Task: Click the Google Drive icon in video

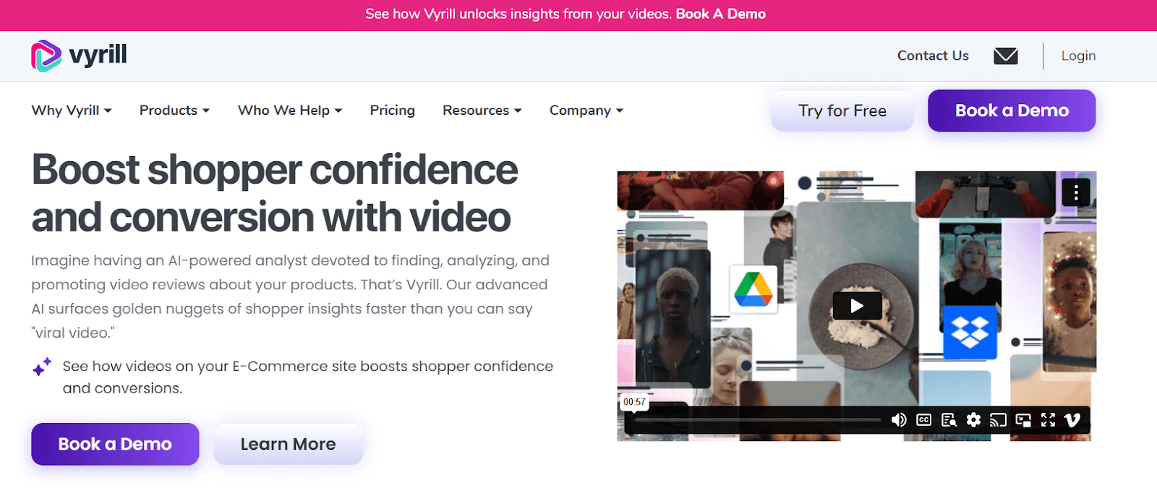Action: (x=753, y=289)
